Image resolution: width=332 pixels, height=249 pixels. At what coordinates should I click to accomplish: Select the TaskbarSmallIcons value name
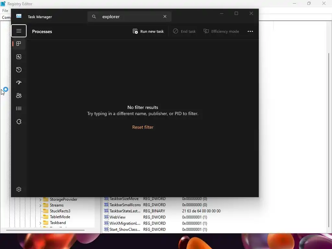point(125,205)
